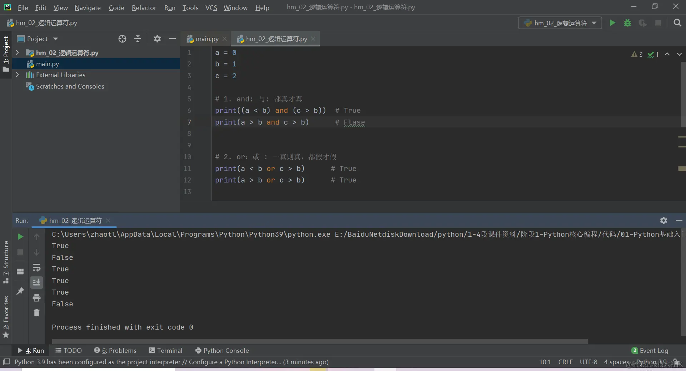Screen dimensions: 686x371
Task: Close the hm_02 Run tab
Action: (108, 220)
